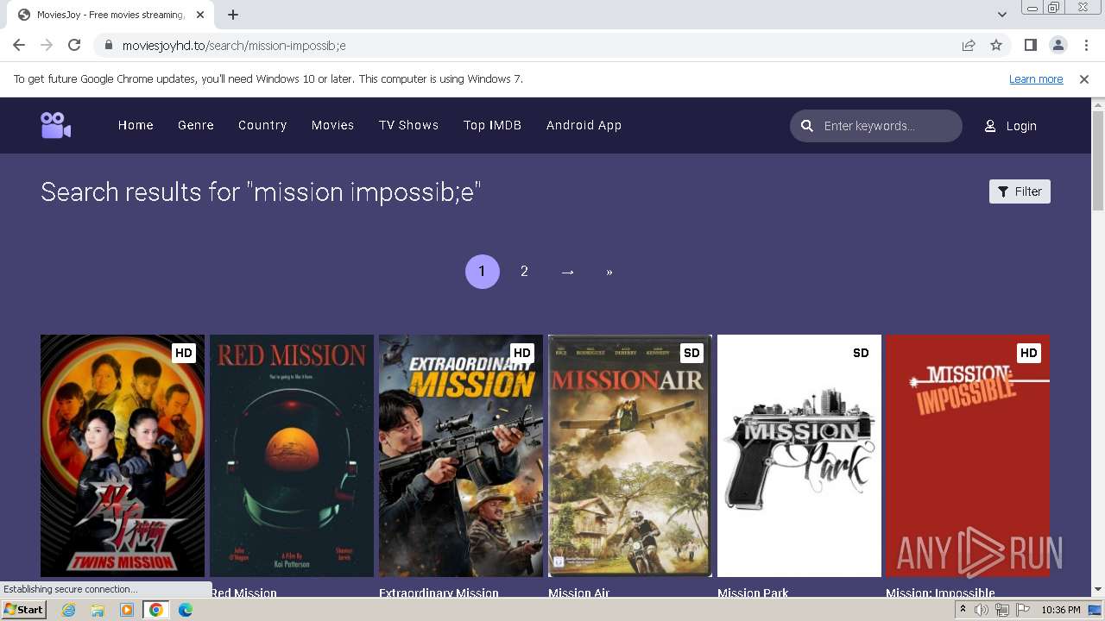Image resolution: width=1105 pixels, height=621 pixels.
Task: Click the 10:36 PM clock
Action: point(1061,610)
